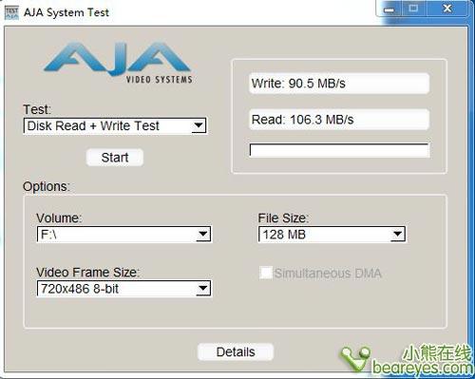Image resolution: width=475 pixels, height=379 pixels.
Task: Click the File Size label
Action: (283, 218)
